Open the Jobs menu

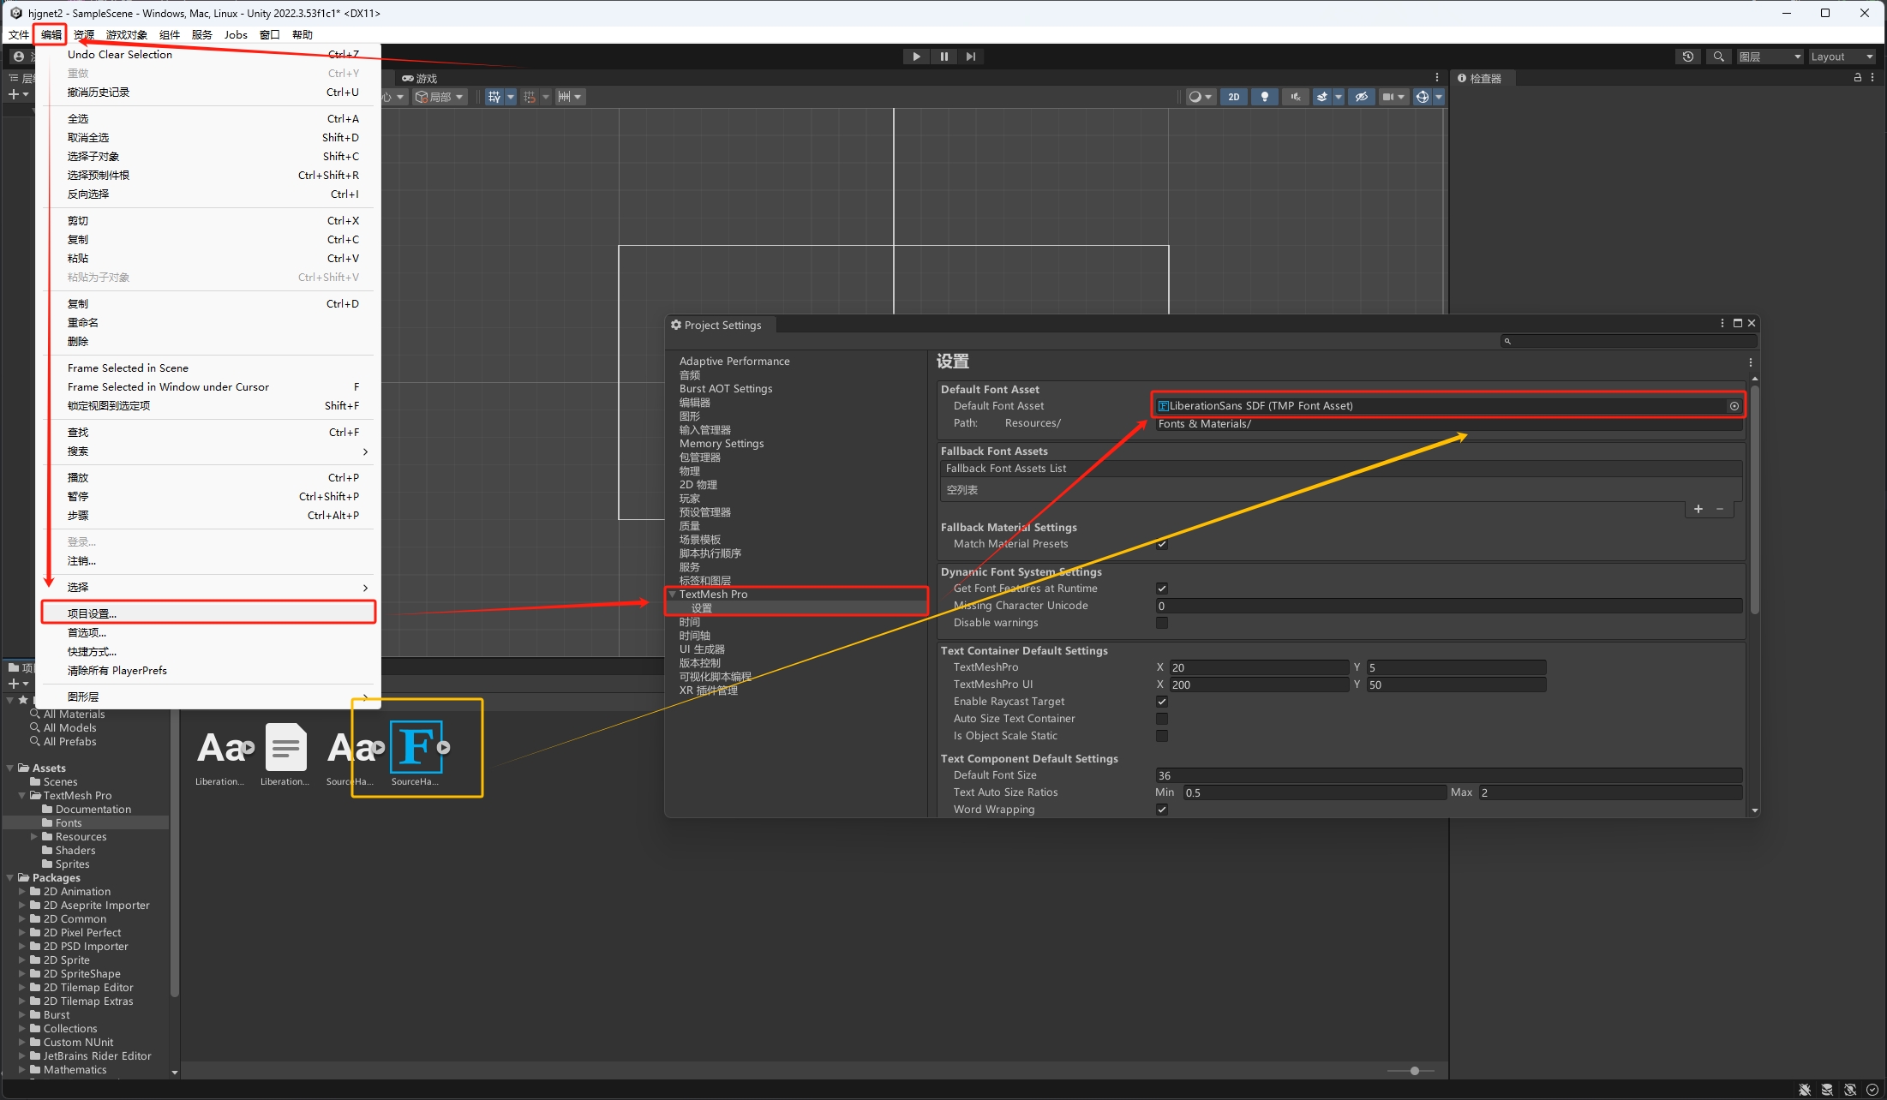[236, 34]
